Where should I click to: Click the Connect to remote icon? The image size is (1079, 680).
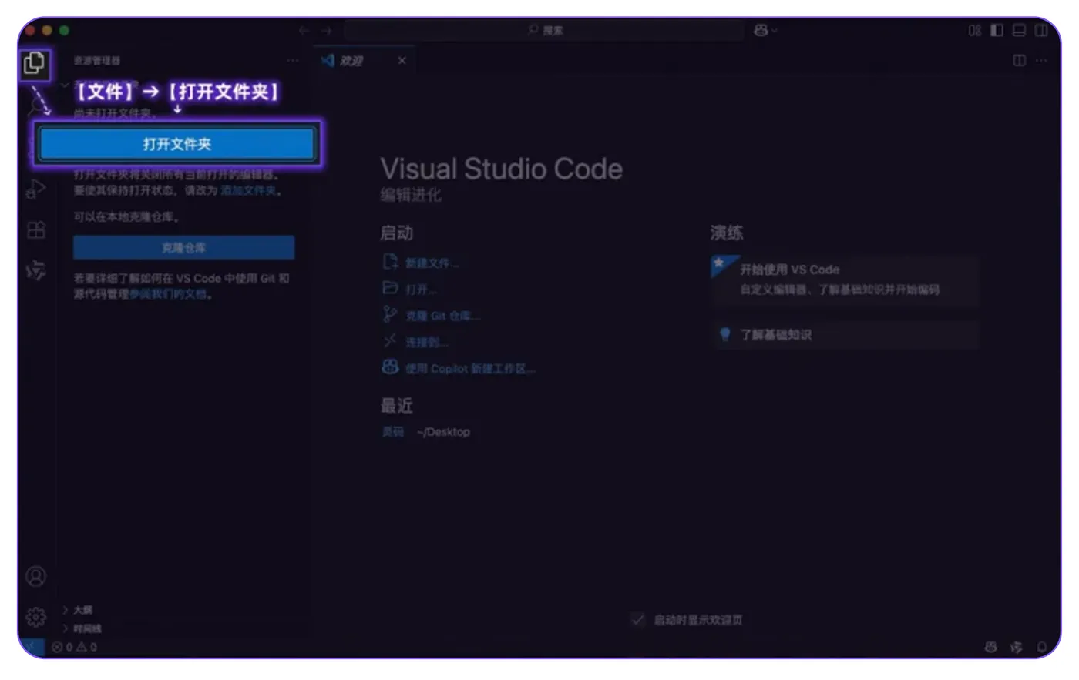[x=390, y=340]
